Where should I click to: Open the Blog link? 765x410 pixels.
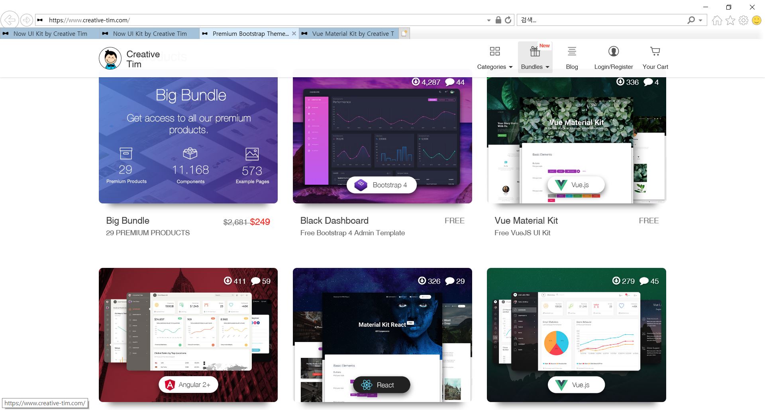[572, 67]
